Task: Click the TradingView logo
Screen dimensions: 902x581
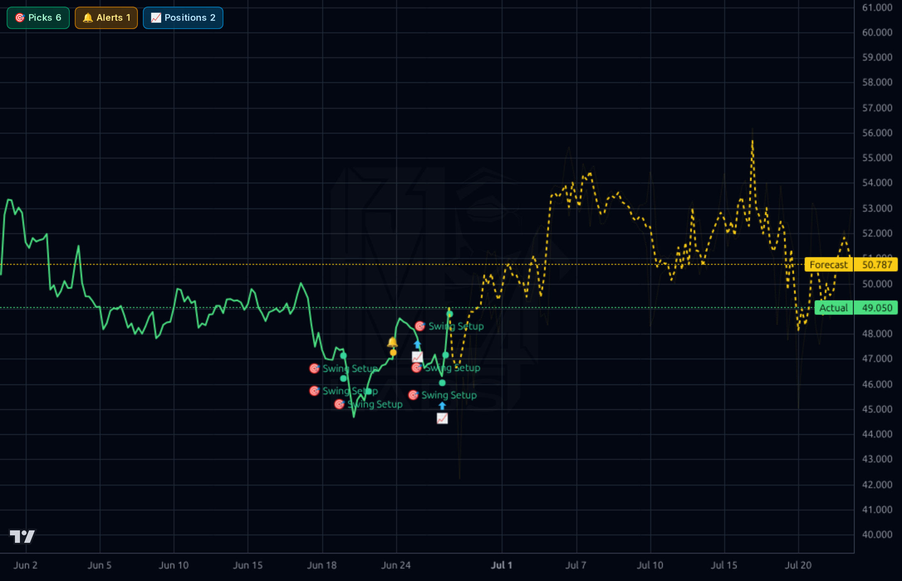Action: [23, 536]
